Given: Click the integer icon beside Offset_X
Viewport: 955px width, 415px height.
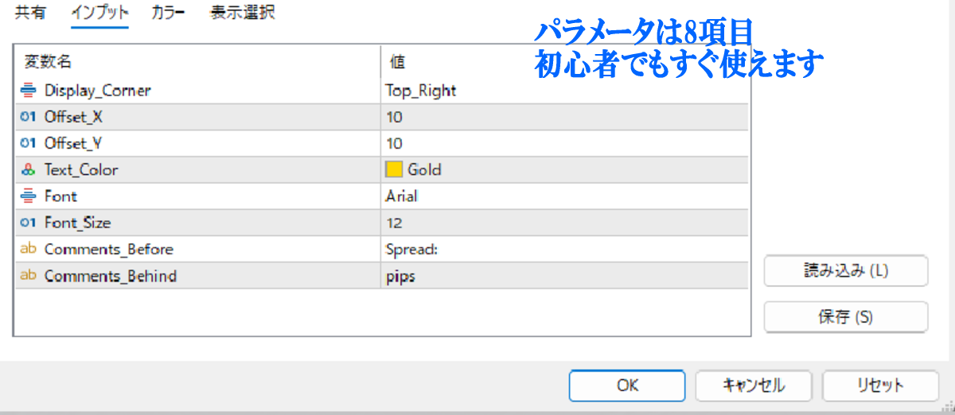Looking at the screenshot, I should click(28, 117).
